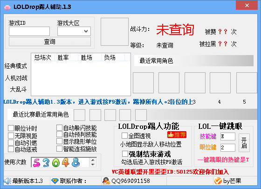Viewport: 261px width, 189px height.
Task: Click the empty player avatar box
Action: click(x=115, y=32)
